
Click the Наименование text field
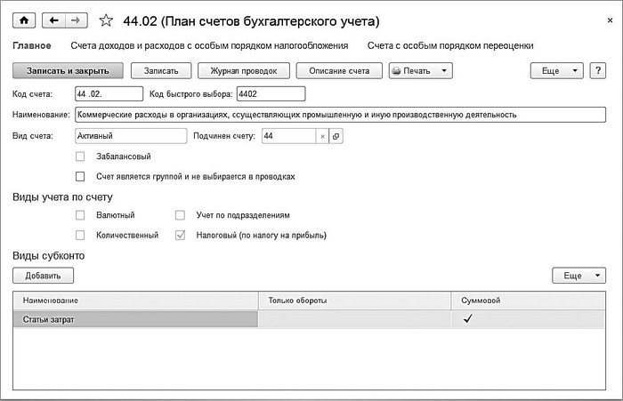pos(340,114)
